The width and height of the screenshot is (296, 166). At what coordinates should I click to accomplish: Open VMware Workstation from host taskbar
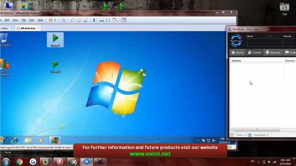pyautogui.click(x=46, y=162)
